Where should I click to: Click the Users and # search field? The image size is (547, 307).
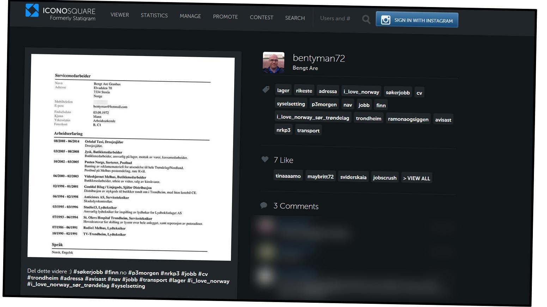[x=335, y=18]
